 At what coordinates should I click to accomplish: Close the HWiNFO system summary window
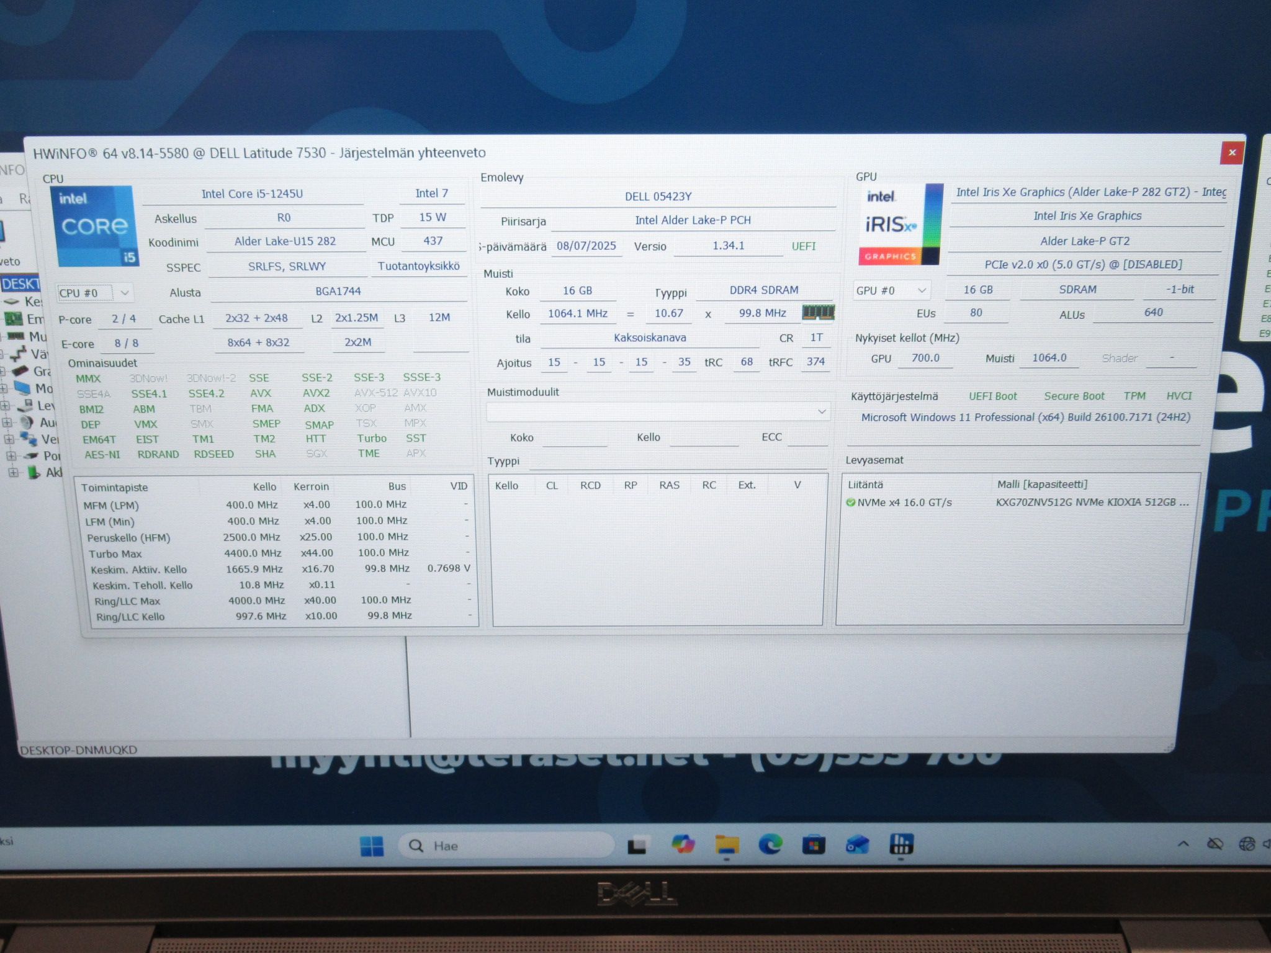[1232, 153]
